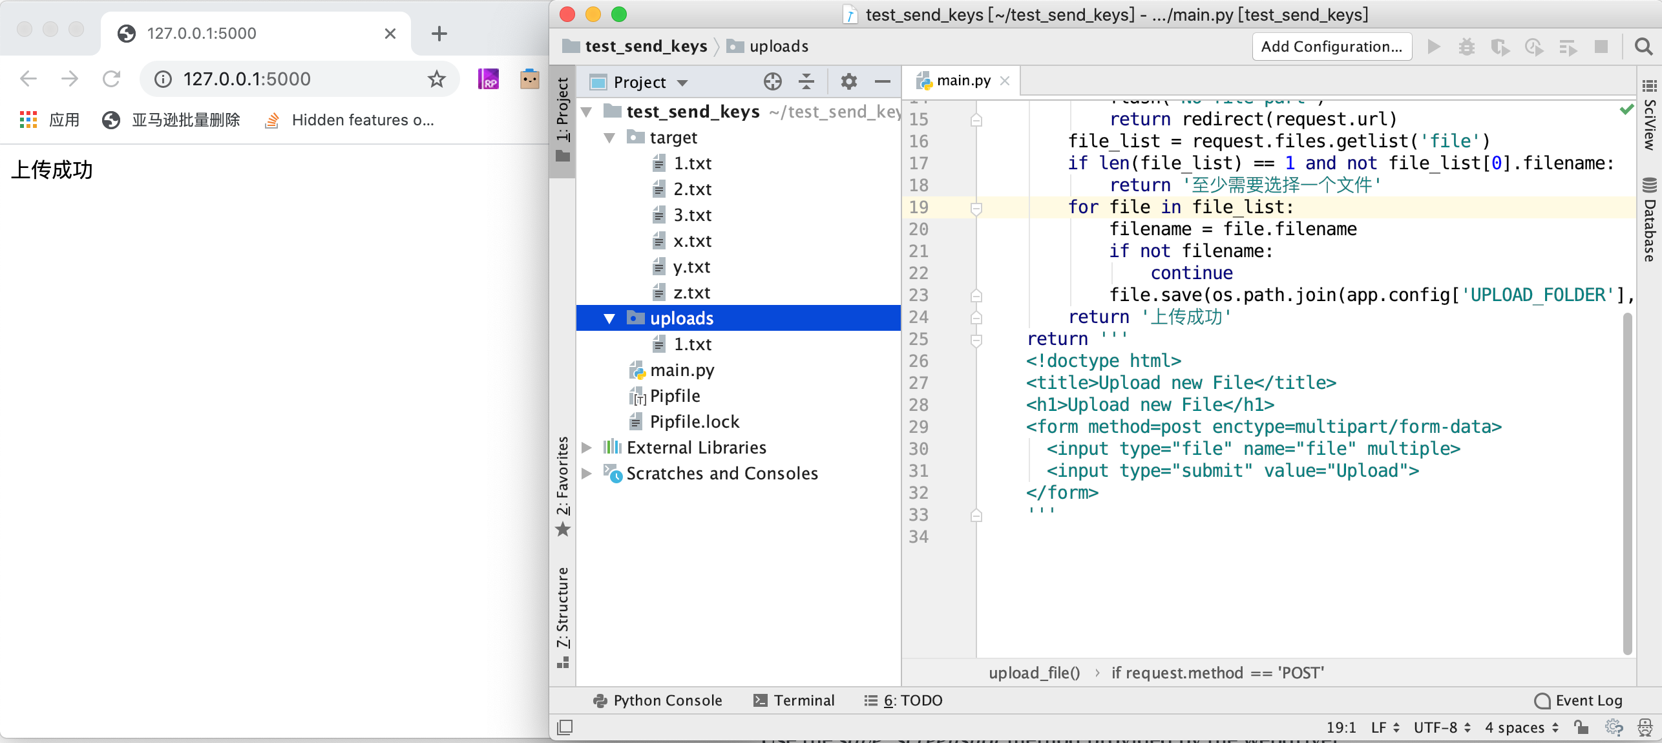Open the 2: Favorites side tab
Screen dimensions: 1662x743
563,486
